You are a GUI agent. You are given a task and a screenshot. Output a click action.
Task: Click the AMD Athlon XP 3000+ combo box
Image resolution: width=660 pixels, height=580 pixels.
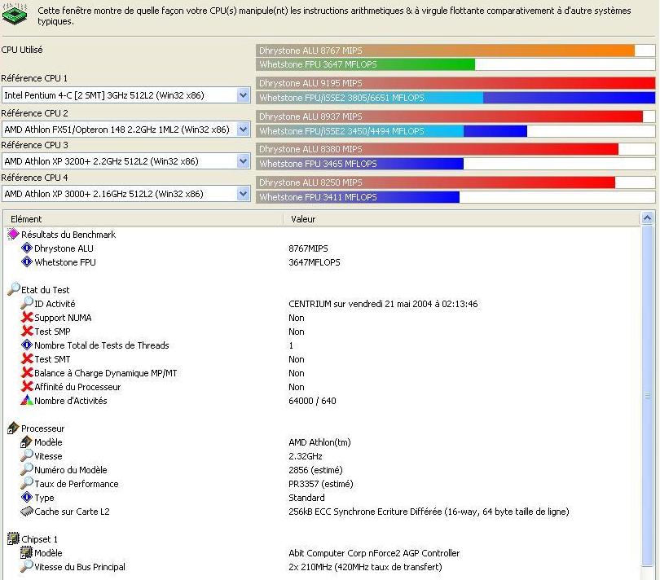125,194
